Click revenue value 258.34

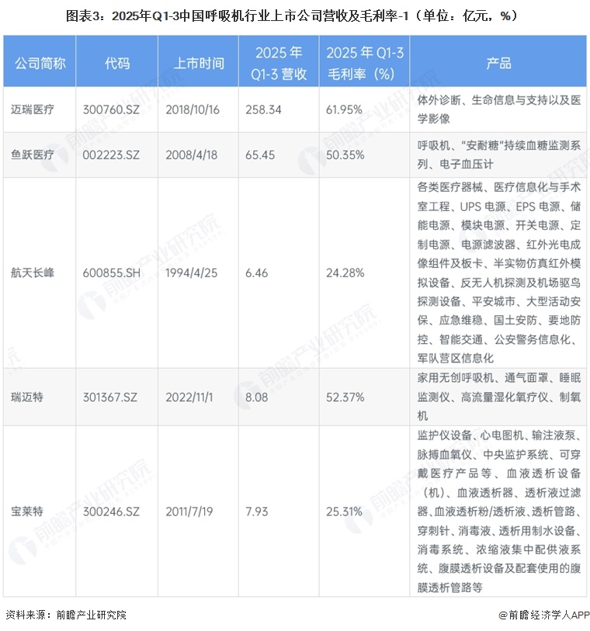tap(263, 109)
